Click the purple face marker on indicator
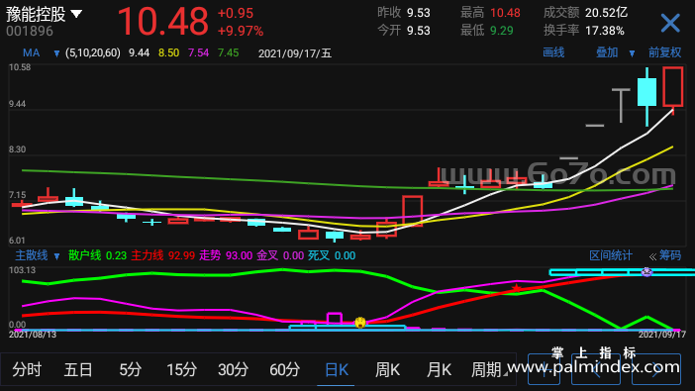695x391 pixels. [646, 272]
